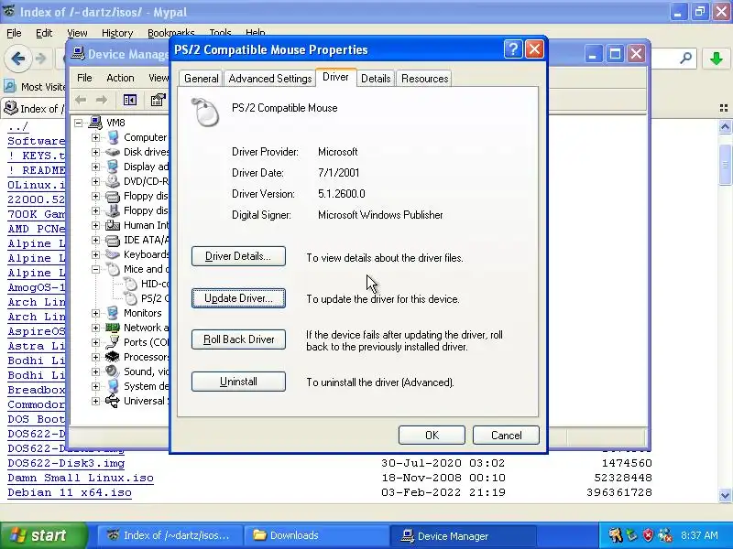
Task: Switch to the Details tab
Action: click(376, 79)
